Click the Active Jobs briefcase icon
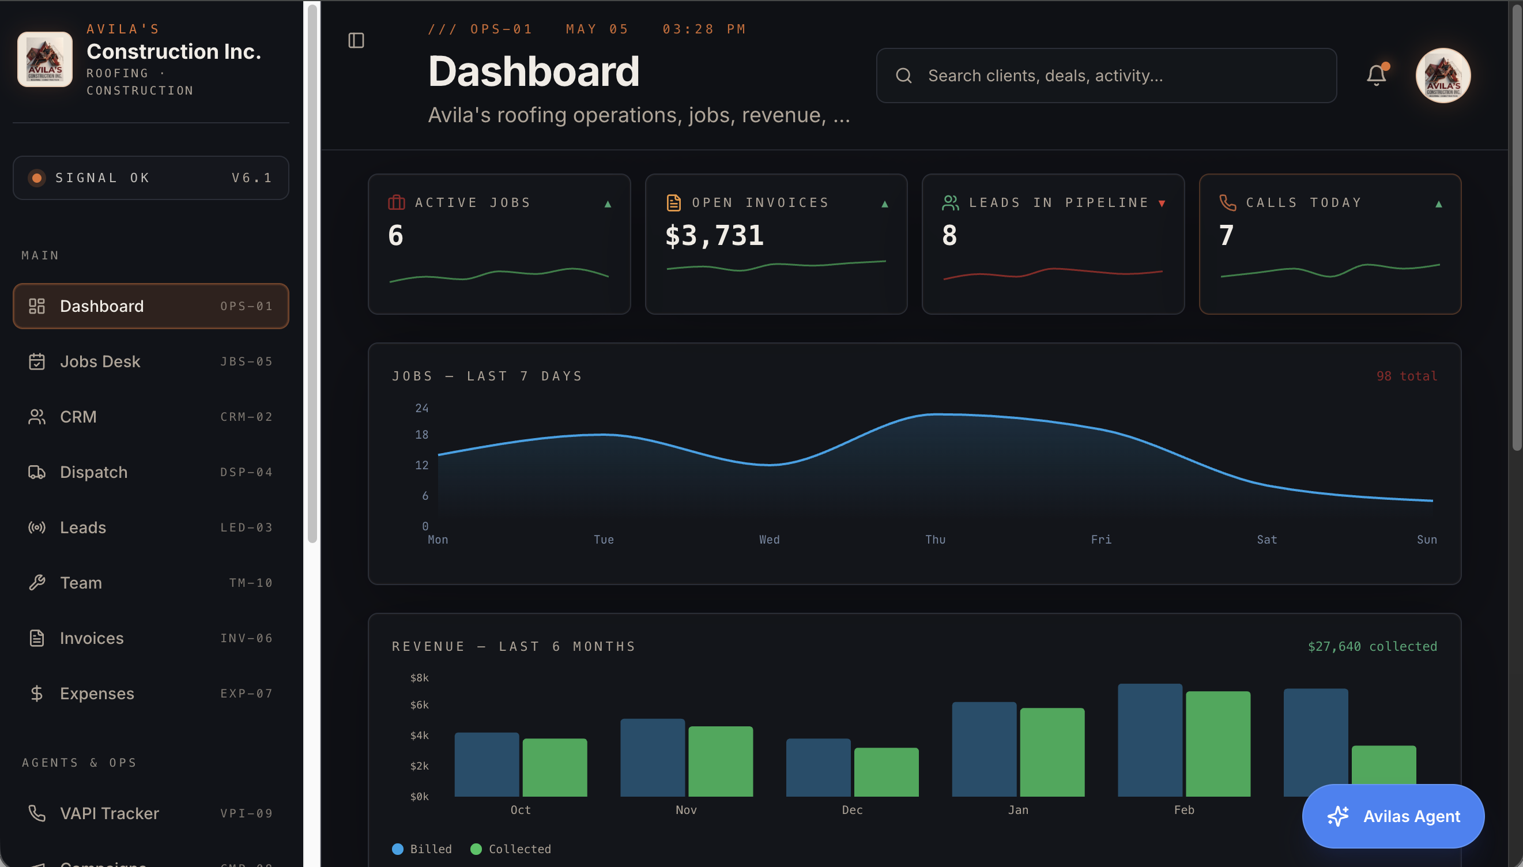This screenshot has width=1523, height=867. (x=397, y=203)
